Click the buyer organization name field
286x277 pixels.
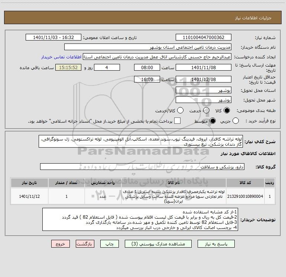[148, 47]
